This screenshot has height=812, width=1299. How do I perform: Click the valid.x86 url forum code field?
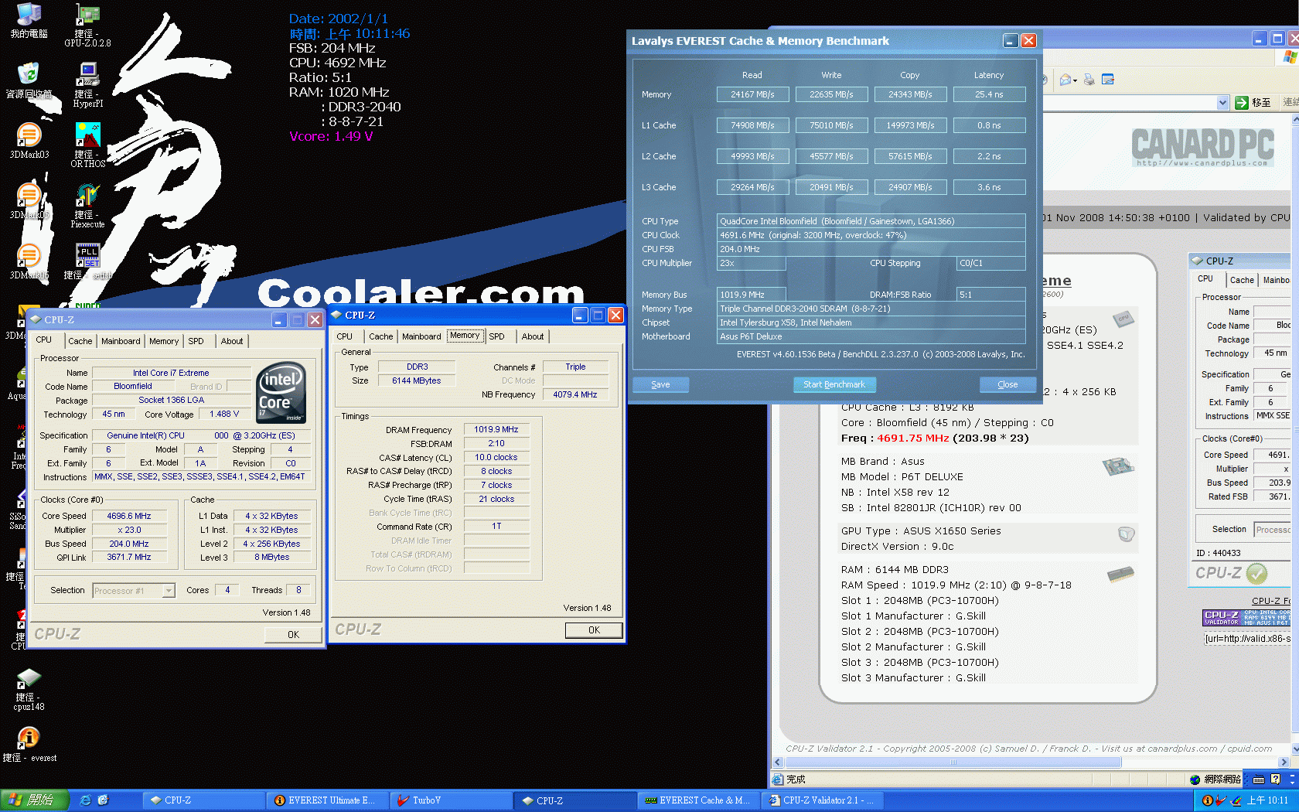coord(1247,639)
